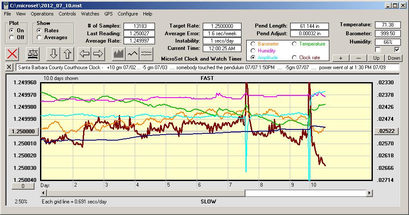Screen dimensions: 409x215
Task: Click the Down button
Action: tap(394, 58)
